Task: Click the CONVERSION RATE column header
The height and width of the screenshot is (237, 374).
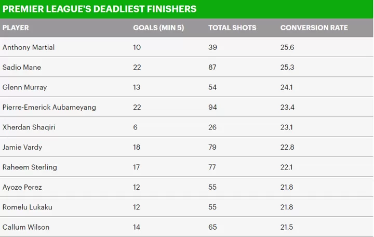Action: (x=314, y=28)
